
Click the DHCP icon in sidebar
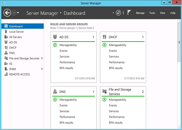(x=6, y=48)
